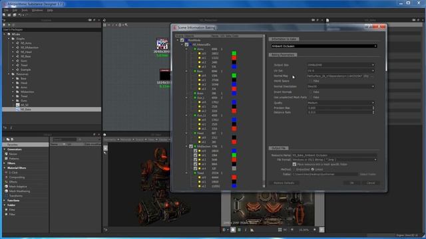The width and height of the screenshot is (426, 239).
Task: Open the Transforms category in the Library
Action: point(16,196)
